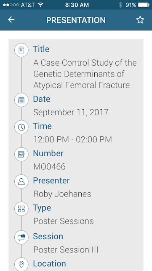152x271 pixels.
Task: Click the calendar icon beside Date
Action: point(21,100)
